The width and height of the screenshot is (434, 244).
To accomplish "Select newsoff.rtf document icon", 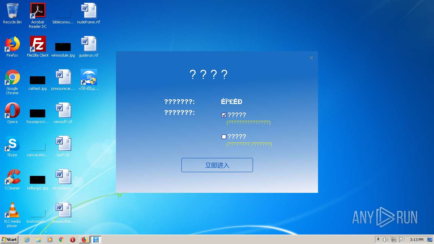I will tap(63, 113).
